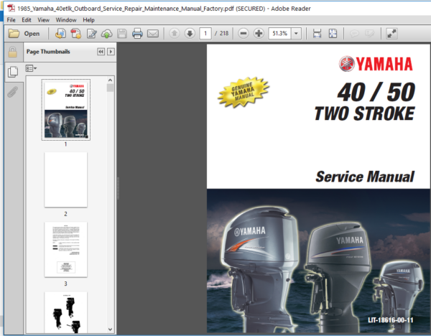Zoom in with the plus button
The width and height of the screenshot is (431, 336).
tap(259, 34)
